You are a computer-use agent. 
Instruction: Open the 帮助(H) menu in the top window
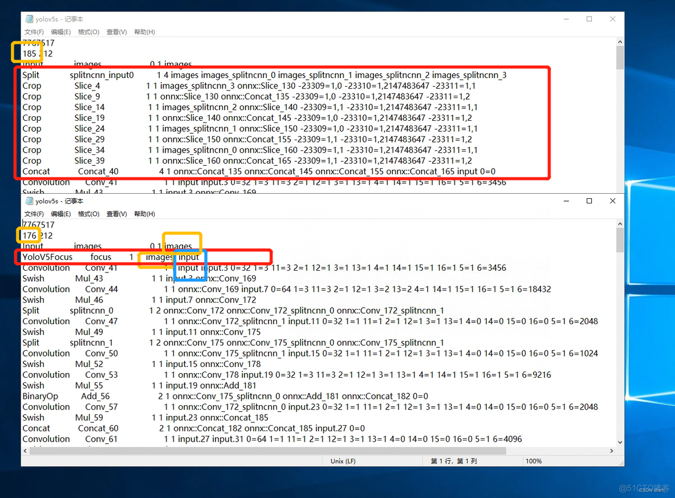click(x=144, y=32)
